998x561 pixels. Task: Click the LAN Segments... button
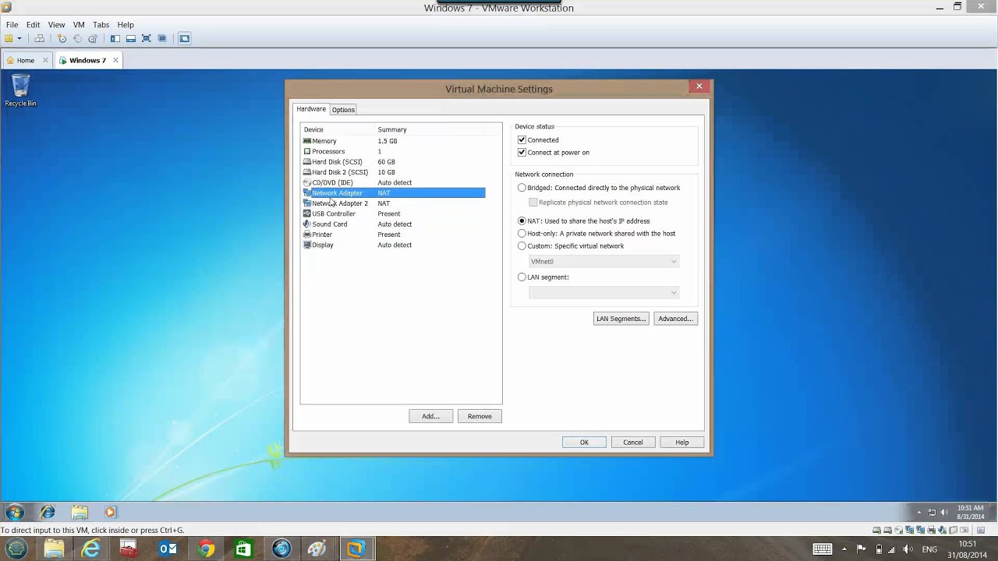(621, 319)
